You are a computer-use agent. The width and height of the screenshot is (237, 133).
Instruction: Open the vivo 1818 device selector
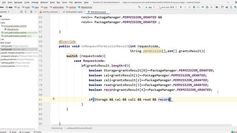coord(167,7)
